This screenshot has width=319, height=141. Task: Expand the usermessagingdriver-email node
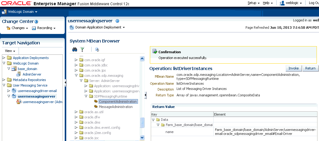pos(9,91)
